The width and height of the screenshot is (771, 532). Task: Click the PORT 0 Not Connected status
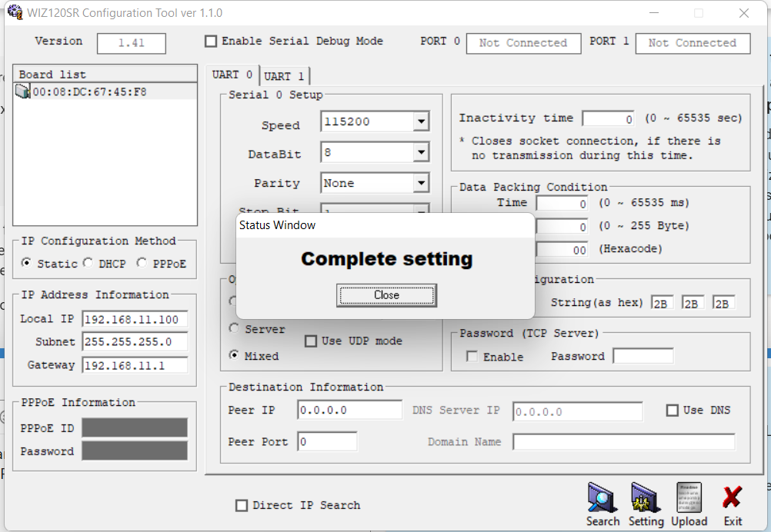(523, 43)
